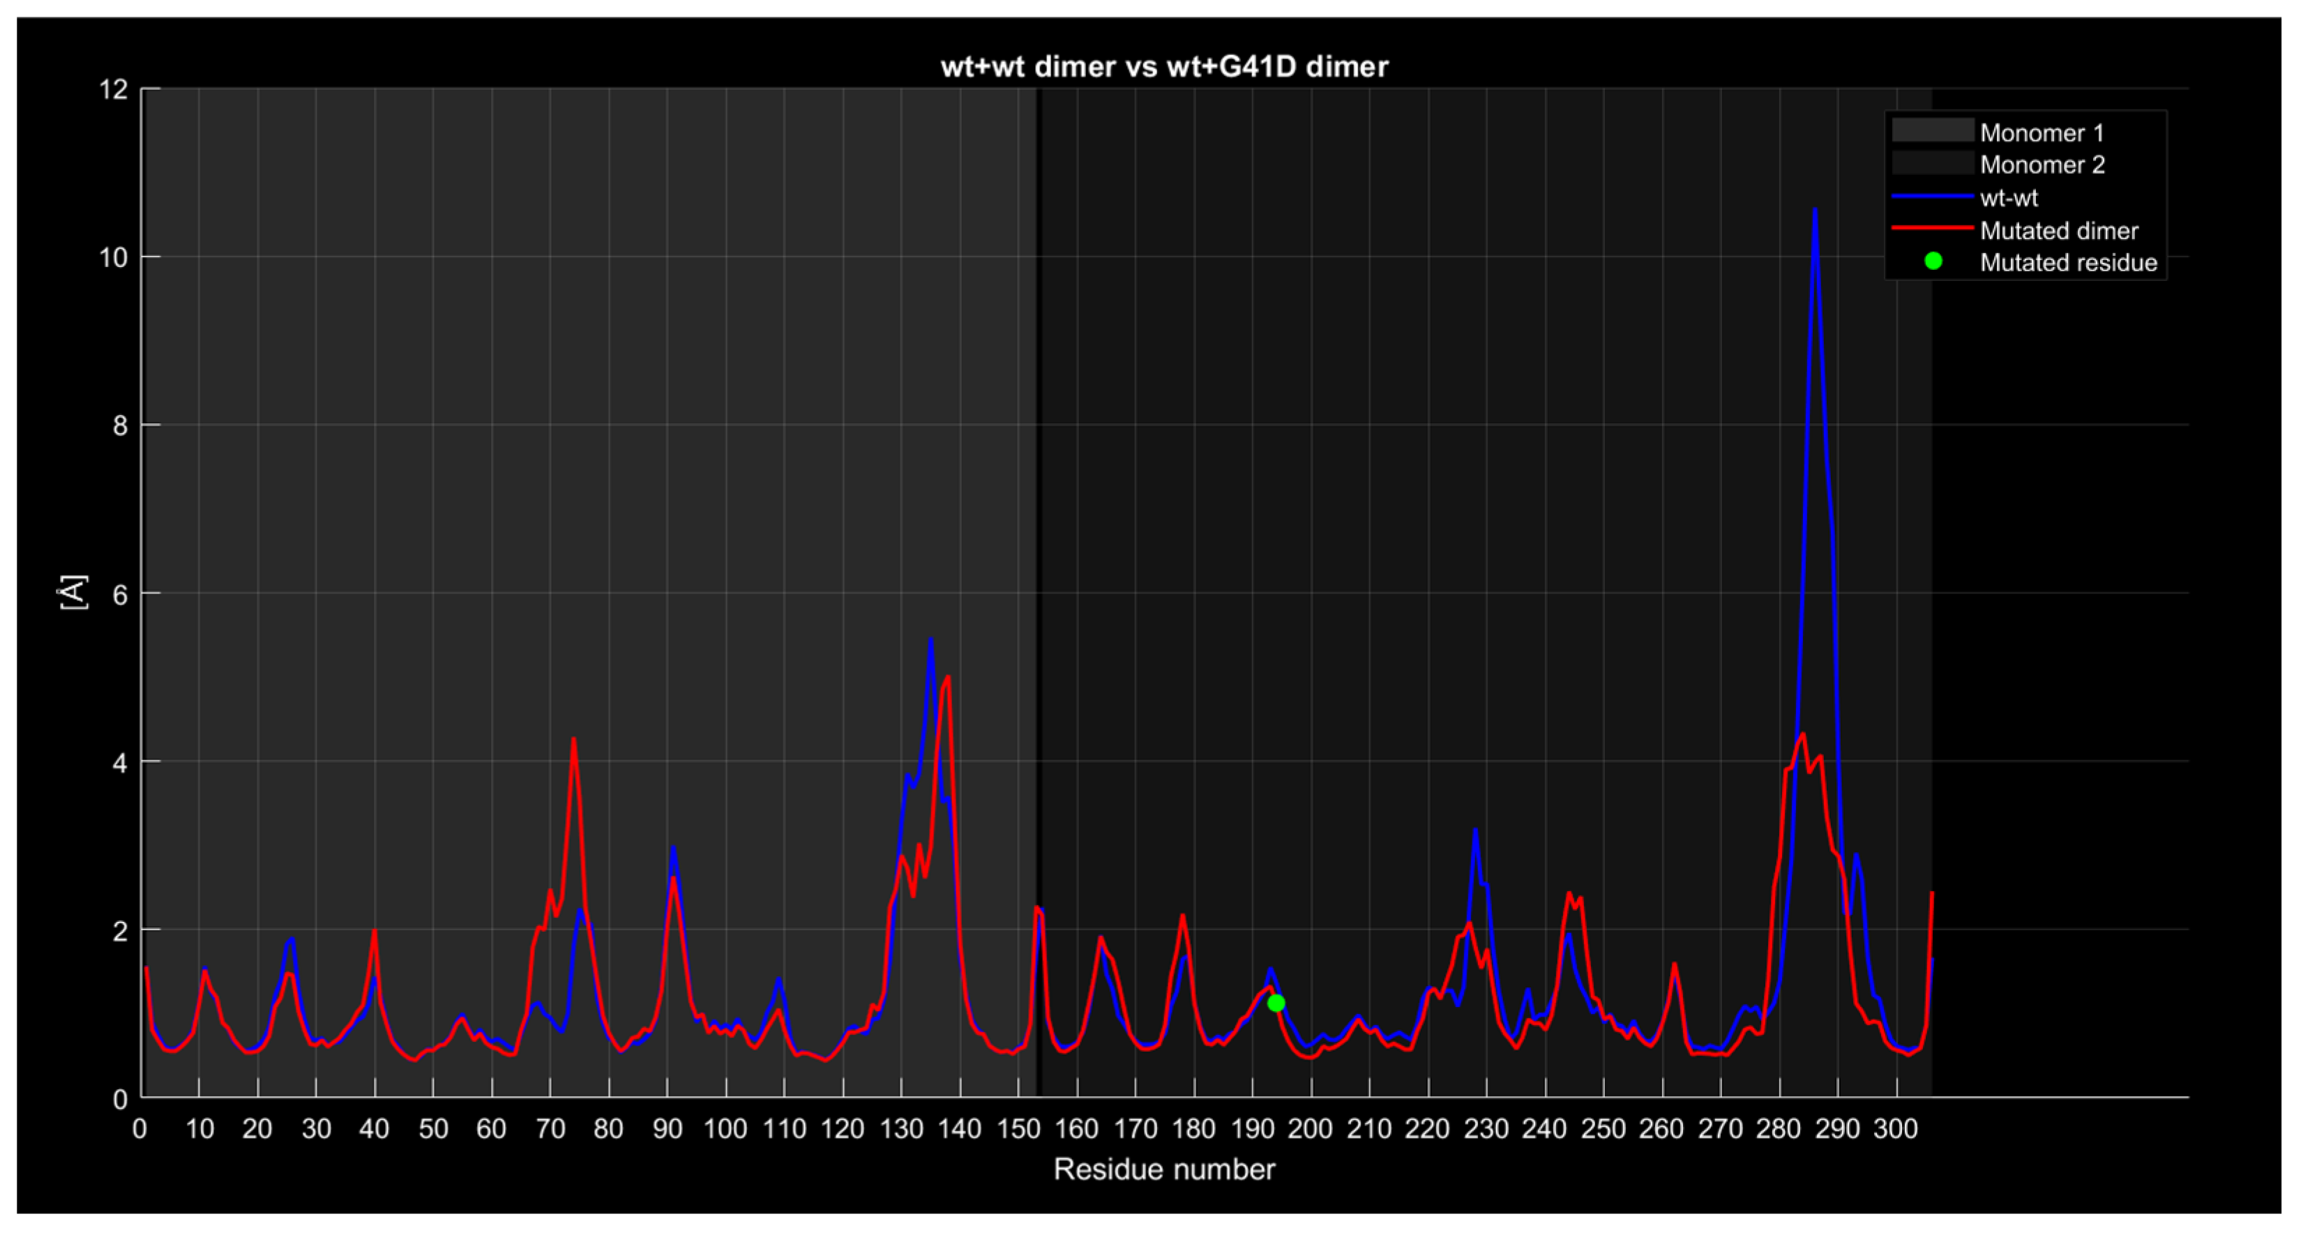Image resolution: width=2301 pixels, height=1235 pixels.
Task: Click the 'Residue number' x-axis label
Action: click(x=1164, y=1169)
